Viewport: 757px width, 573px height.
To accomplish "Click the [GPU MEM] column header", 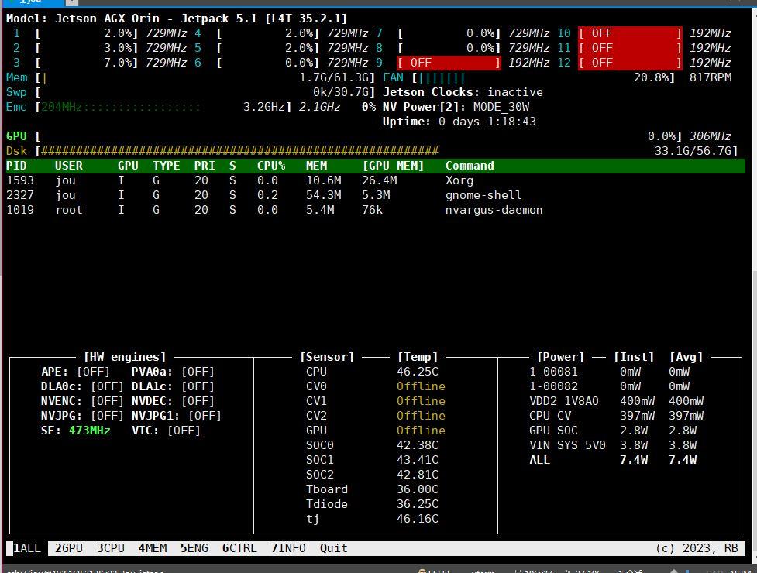I will 393,166.
